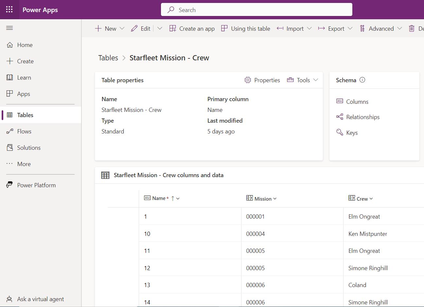Open Solutions from the sidebar
The width and height of the screenshot is (424, 307).
[x=29, y=147]
